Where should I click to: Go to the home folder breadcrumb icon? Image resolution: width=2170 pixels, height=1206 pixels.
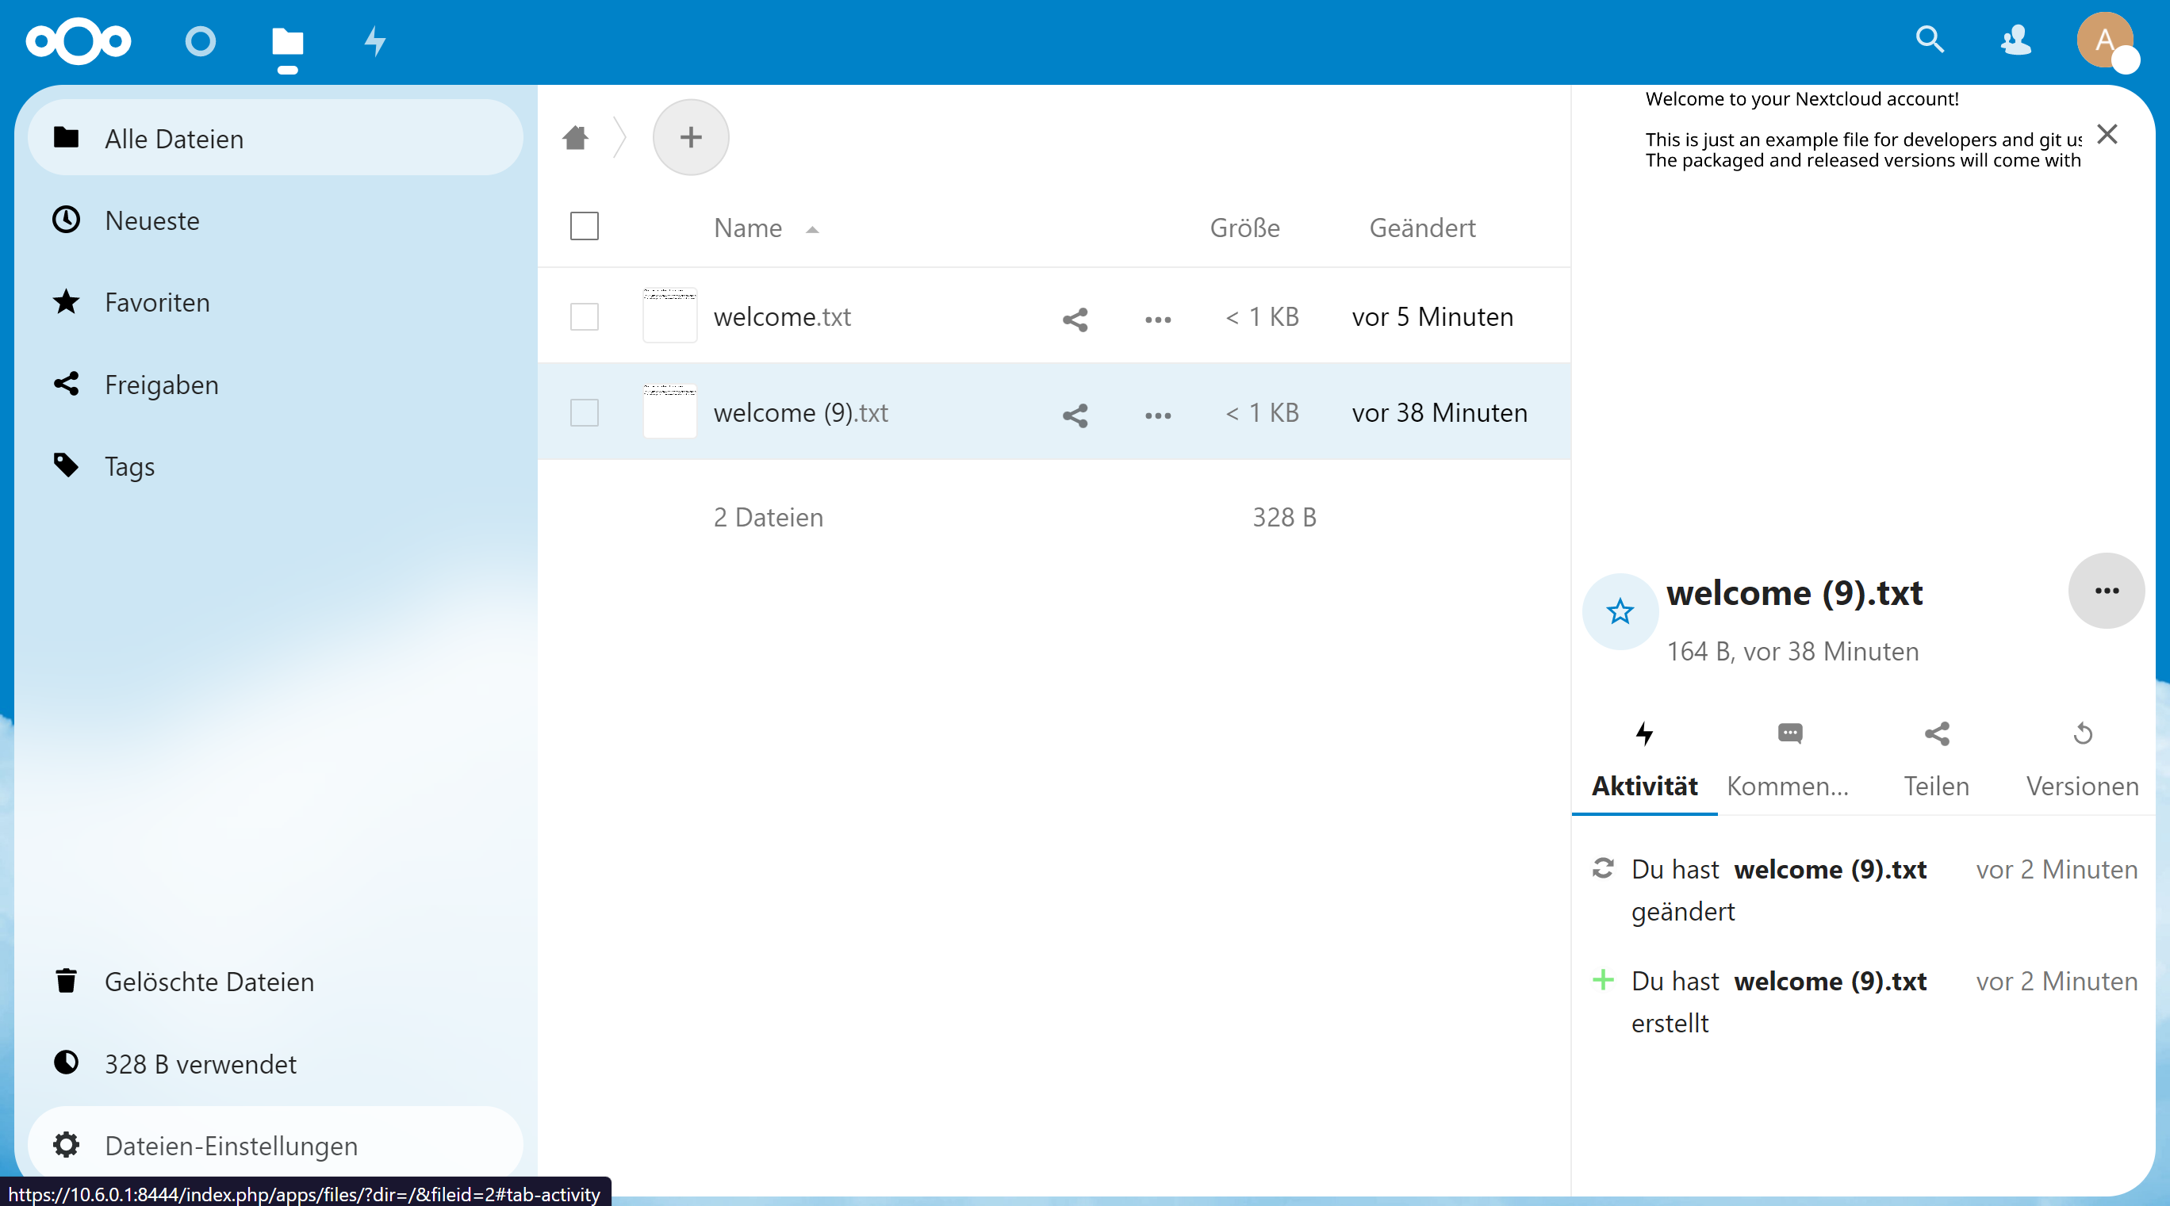click(x=575, y=137)
